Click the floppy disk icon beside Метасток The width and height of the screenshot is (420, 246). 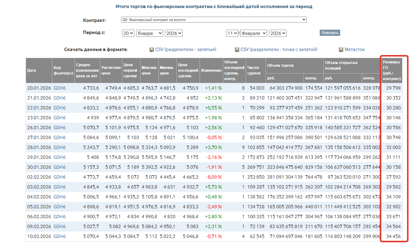tap(341, 50)
